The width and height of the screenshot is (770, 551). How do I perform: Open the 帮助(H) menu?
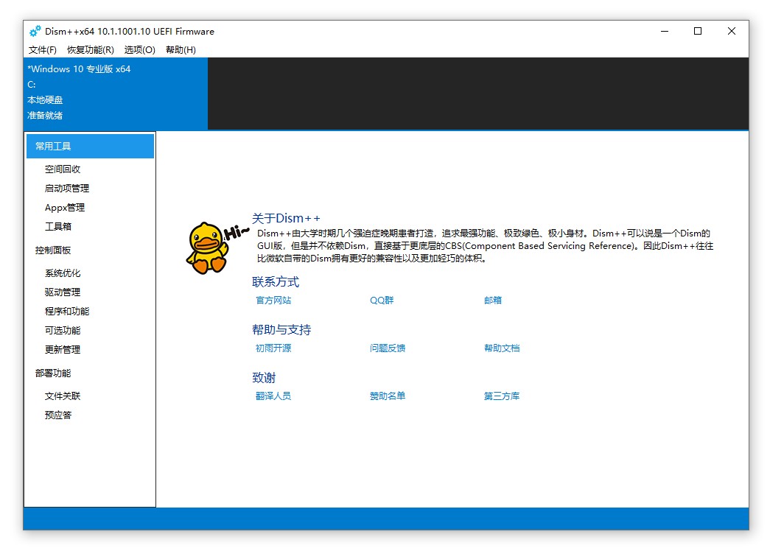tap(181, 49)
